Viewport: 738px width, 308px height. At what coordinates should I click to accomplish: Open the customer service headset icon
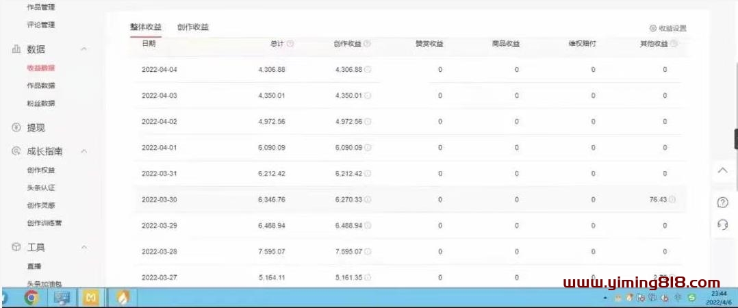click(x=722, y=224)
